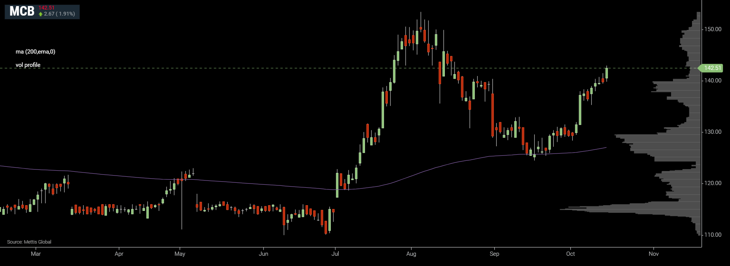
Task: Click the 150.00 price axis label
Action: (x=713, y=29)
